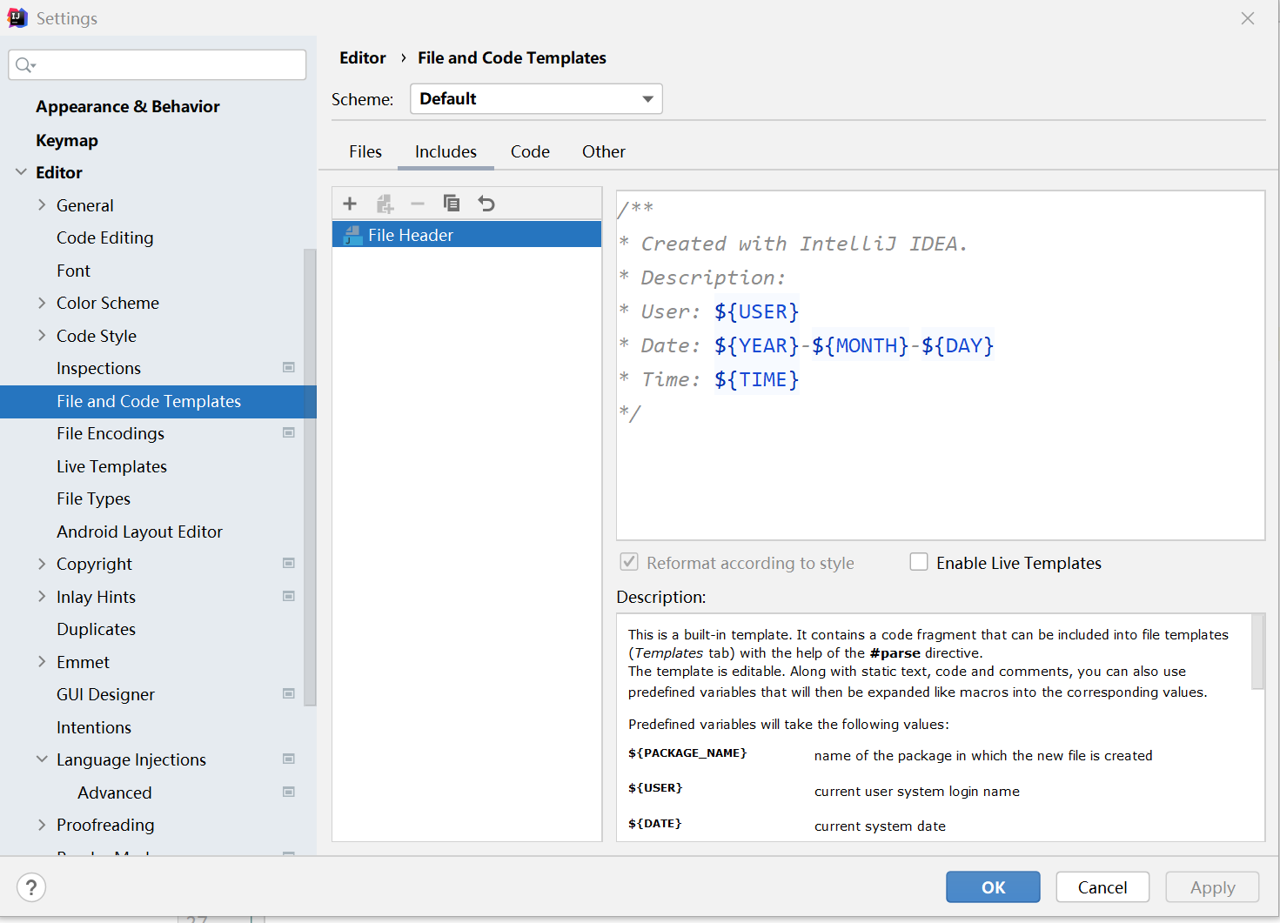1280x923 pixels.
Task: Click the ${TIME} variable in template
Action: pos(756,379)
